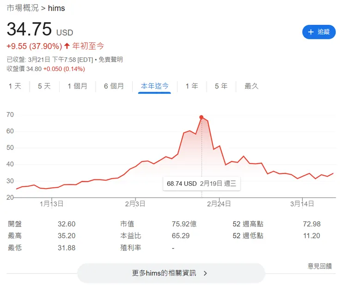Click the 1月13日 axis label

click(x=51, y=204)
